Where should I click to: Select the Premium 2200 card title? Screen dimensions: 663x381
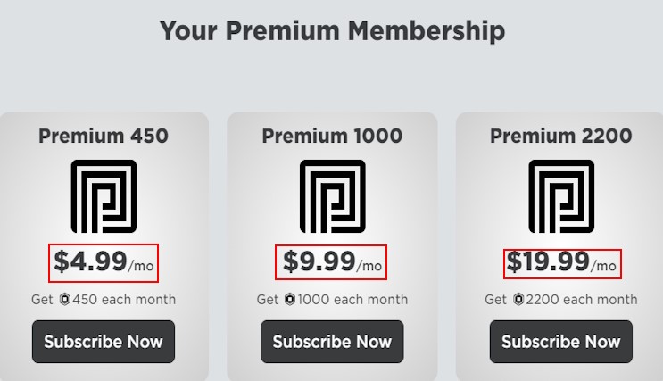pyautogui.click(x=561, y=137)
